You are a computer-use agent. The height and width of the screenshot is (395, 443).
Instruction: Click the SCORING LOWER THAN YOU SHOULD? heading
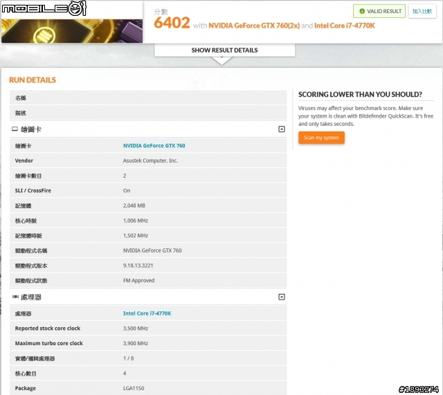tap(360, 95)
